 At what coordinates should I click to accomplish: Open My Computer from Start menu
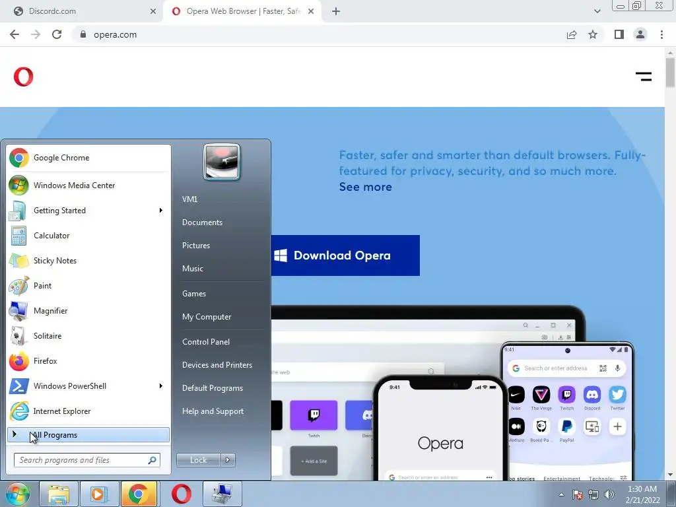207,317
